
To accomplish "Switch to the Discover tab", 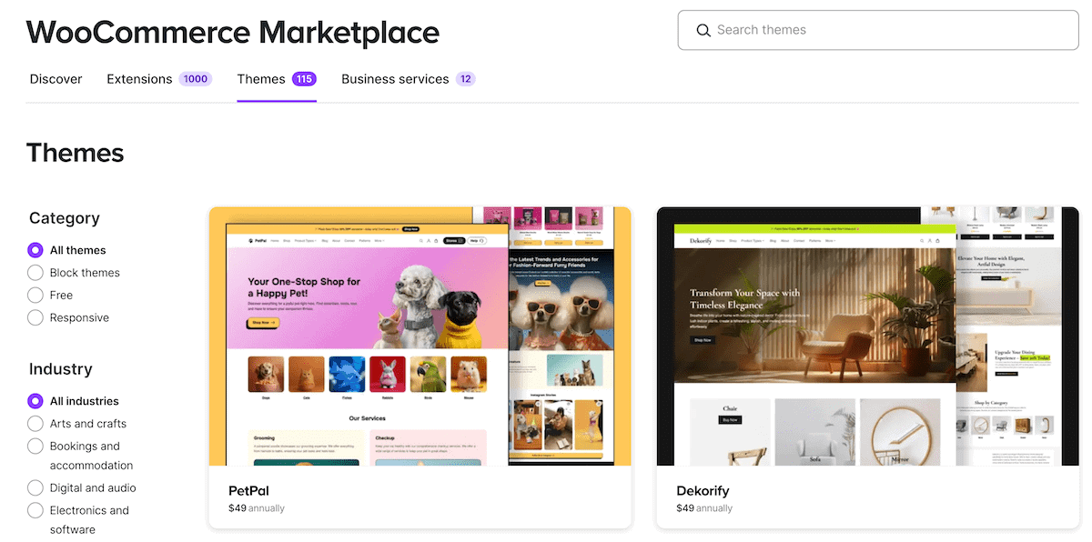I will [x=56, y=79].
